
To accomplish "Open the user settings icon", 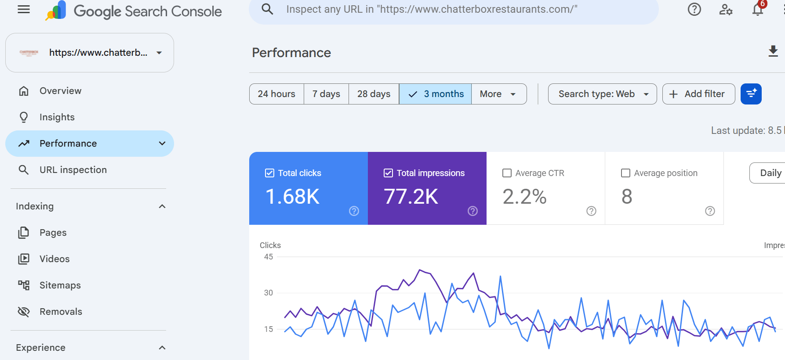I will point(726,9).
